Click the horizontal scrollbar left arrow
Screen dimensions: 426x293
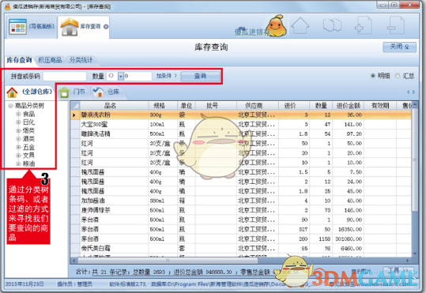tap(74, 261)
